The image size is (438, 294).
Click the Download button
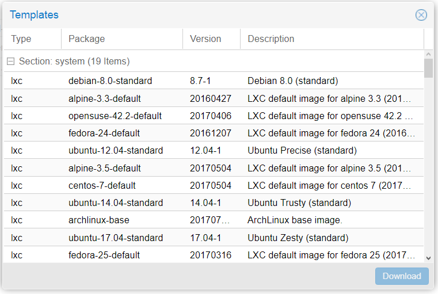tap(402, 276)
